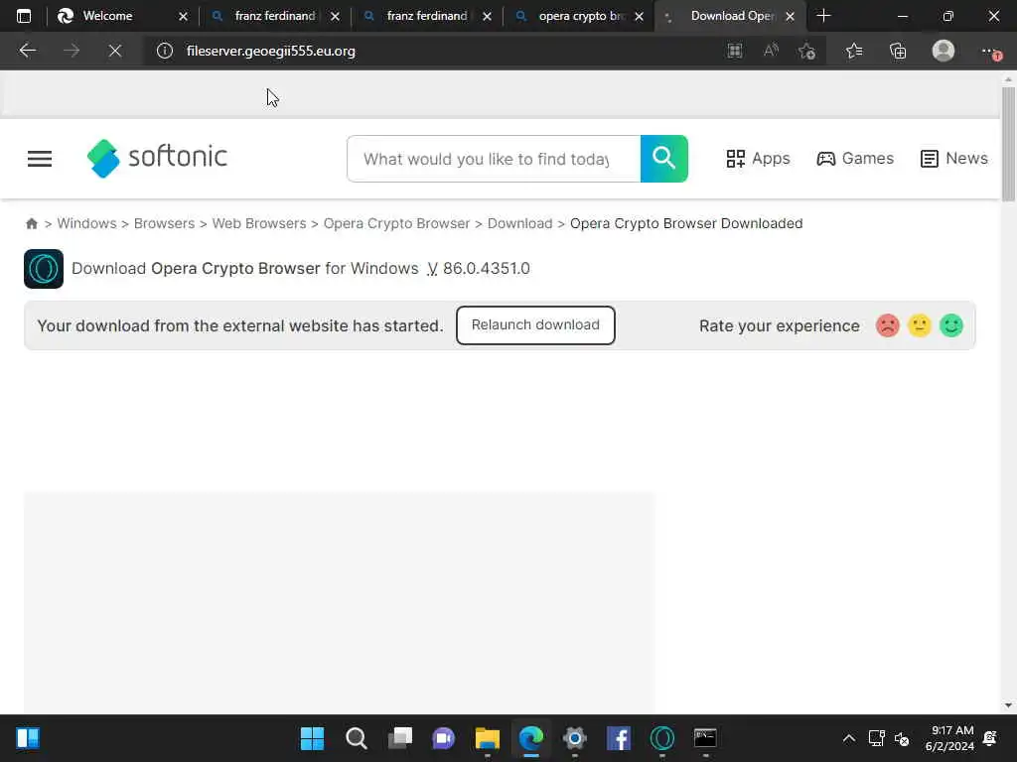Follow the Windows breadcrumb link
This screenshot has width=1017, height=762.
[x=87, y=223]
